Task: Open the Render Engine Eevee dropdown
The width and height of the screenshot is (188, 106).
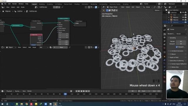Action: coord(181,34)
